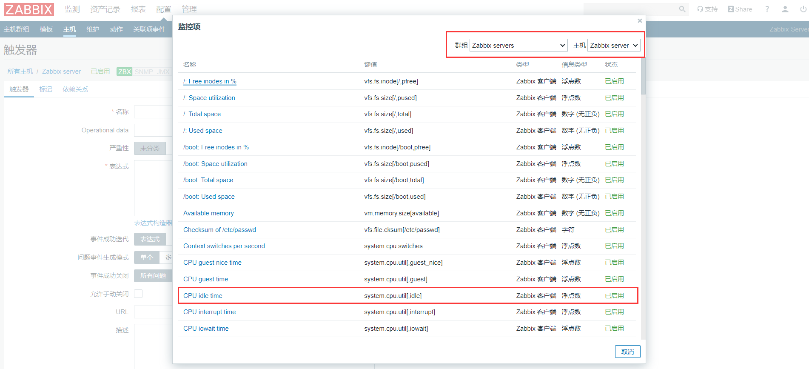Open the user profile icon
Viewport: 809px width, 369px height.
(785, 9)
